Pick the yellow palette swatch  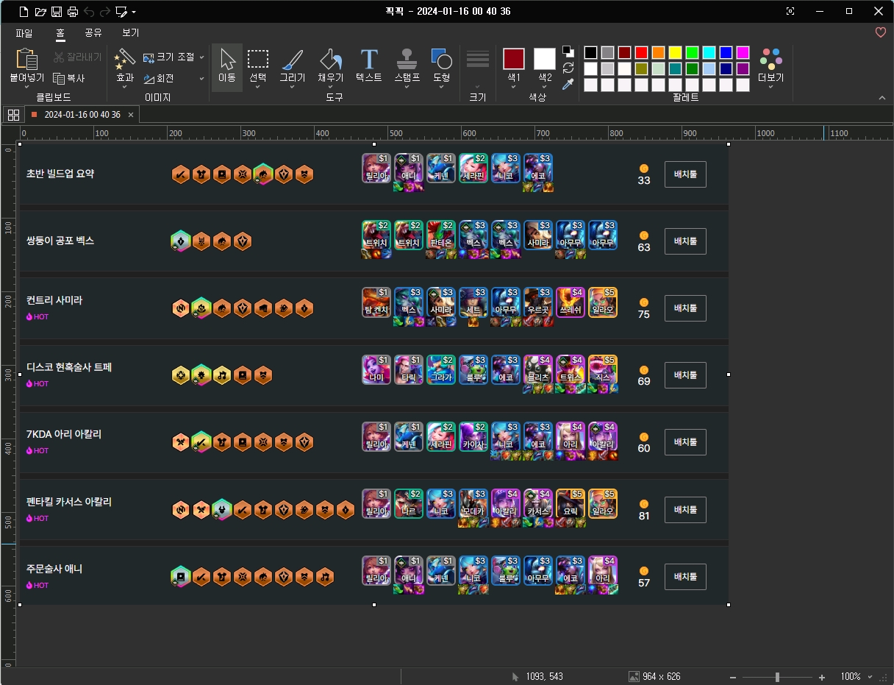point(675,52)
